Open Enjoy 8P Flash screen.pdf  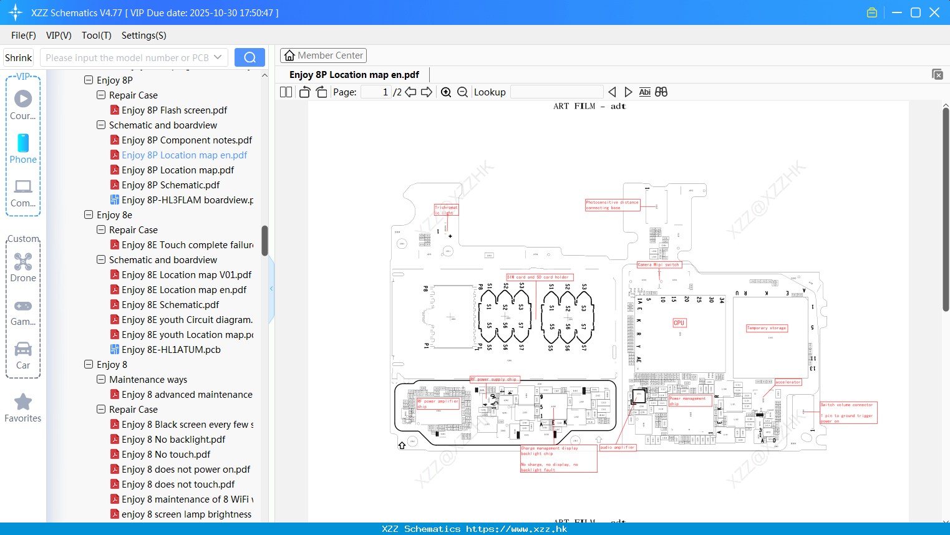pyautogui.click(x=168, y=110)
